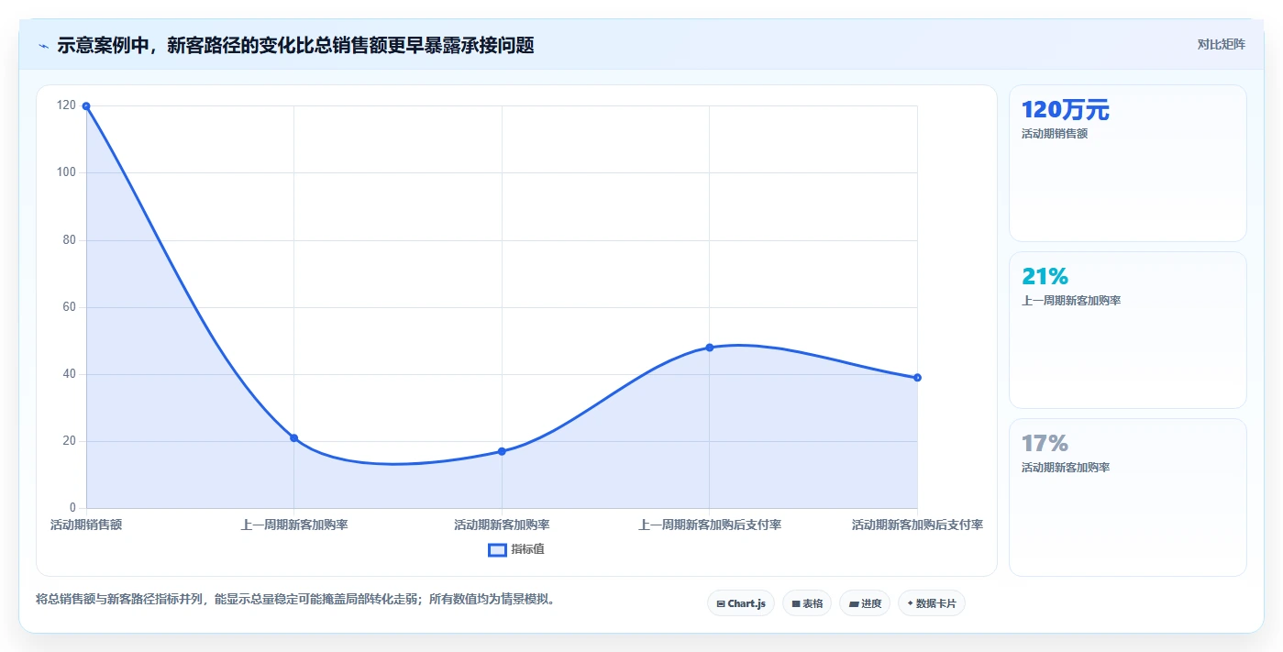Click the y-axis value 60
Image resolution: width=1283 pixels, height=652 pixels.
69,307
